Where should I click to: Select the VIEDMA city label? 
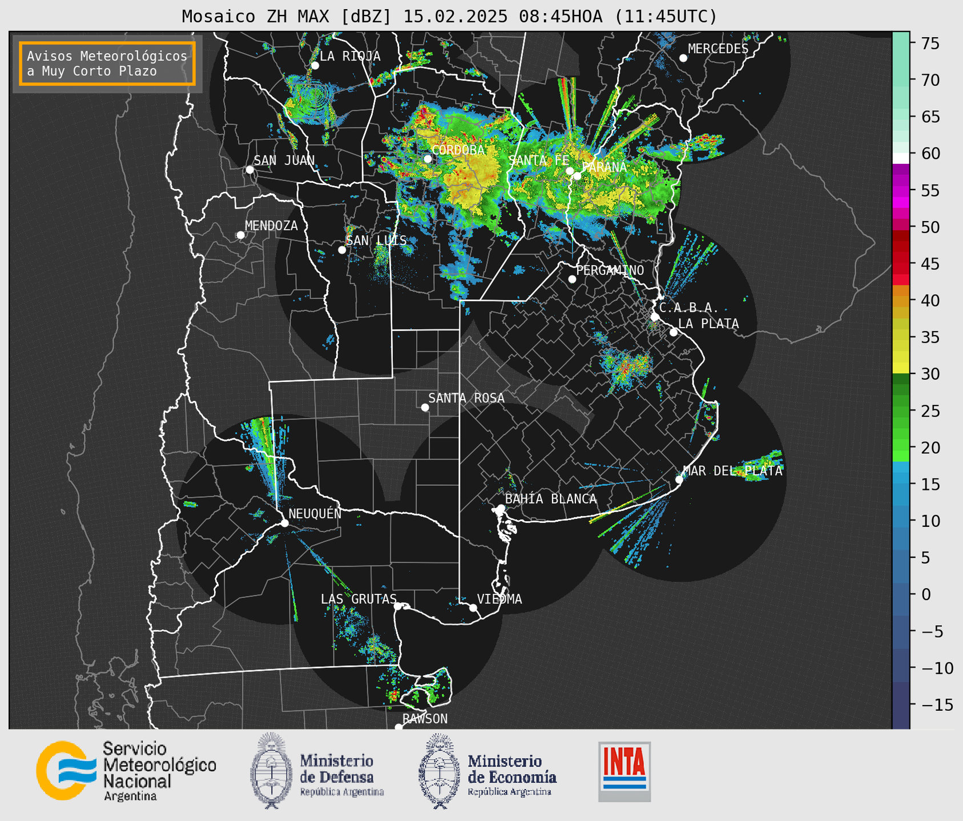click(499, 599)
